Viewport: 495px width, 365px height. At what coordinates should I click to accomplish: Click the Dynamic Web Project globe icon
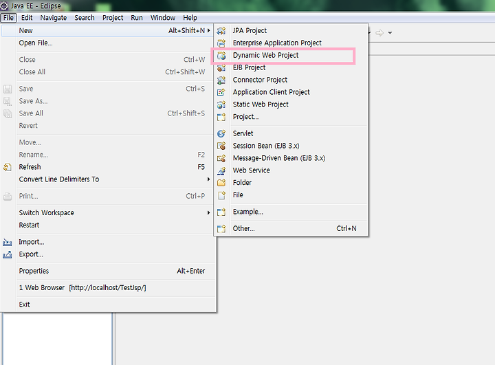[221, 55]
